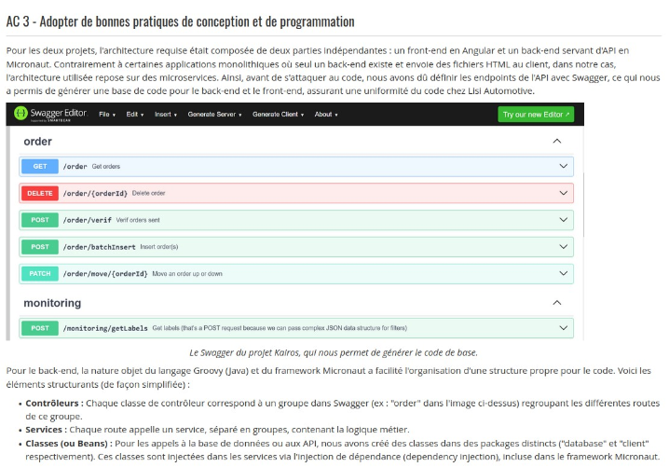This screenshot has width=669, height=467.
Task: Open the About menu
Action: 326,115
